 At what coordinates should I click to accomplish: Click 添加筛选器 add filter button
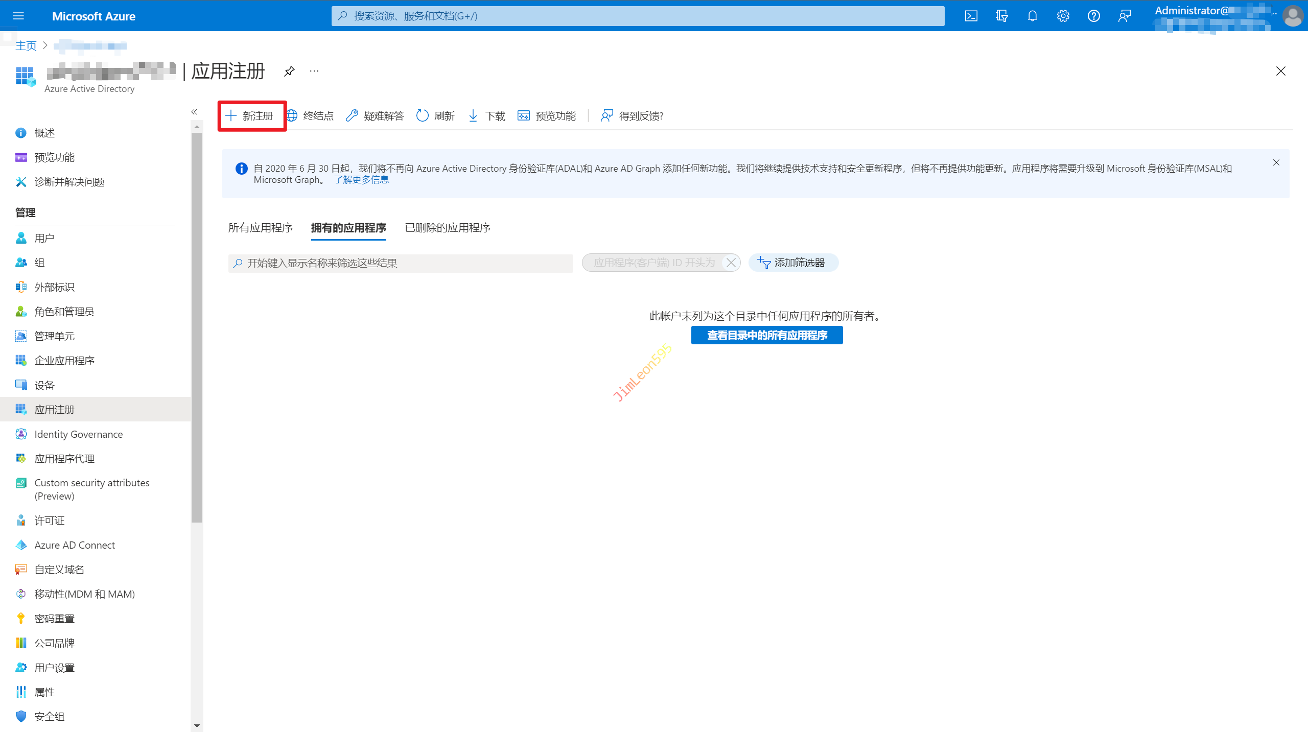coord(792,263)
